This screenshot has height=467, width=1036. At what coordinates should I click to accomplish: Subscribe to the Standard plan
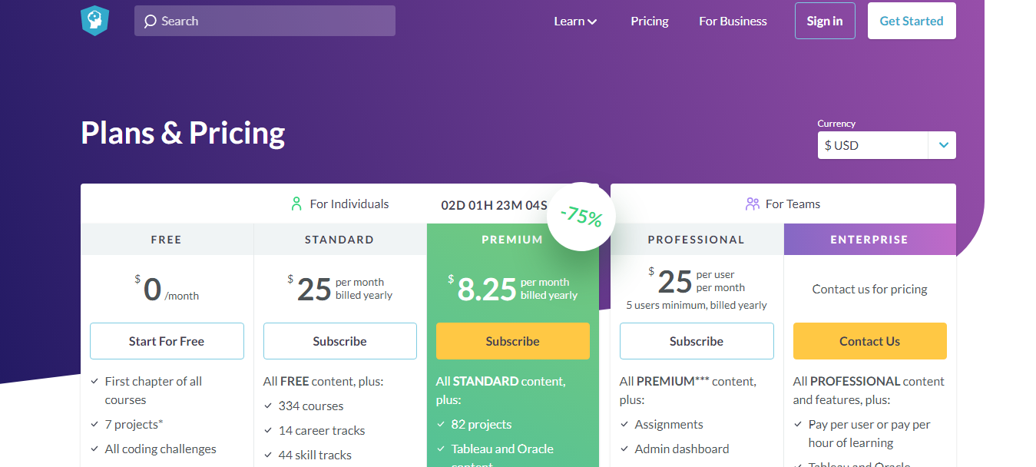point(339,341)
